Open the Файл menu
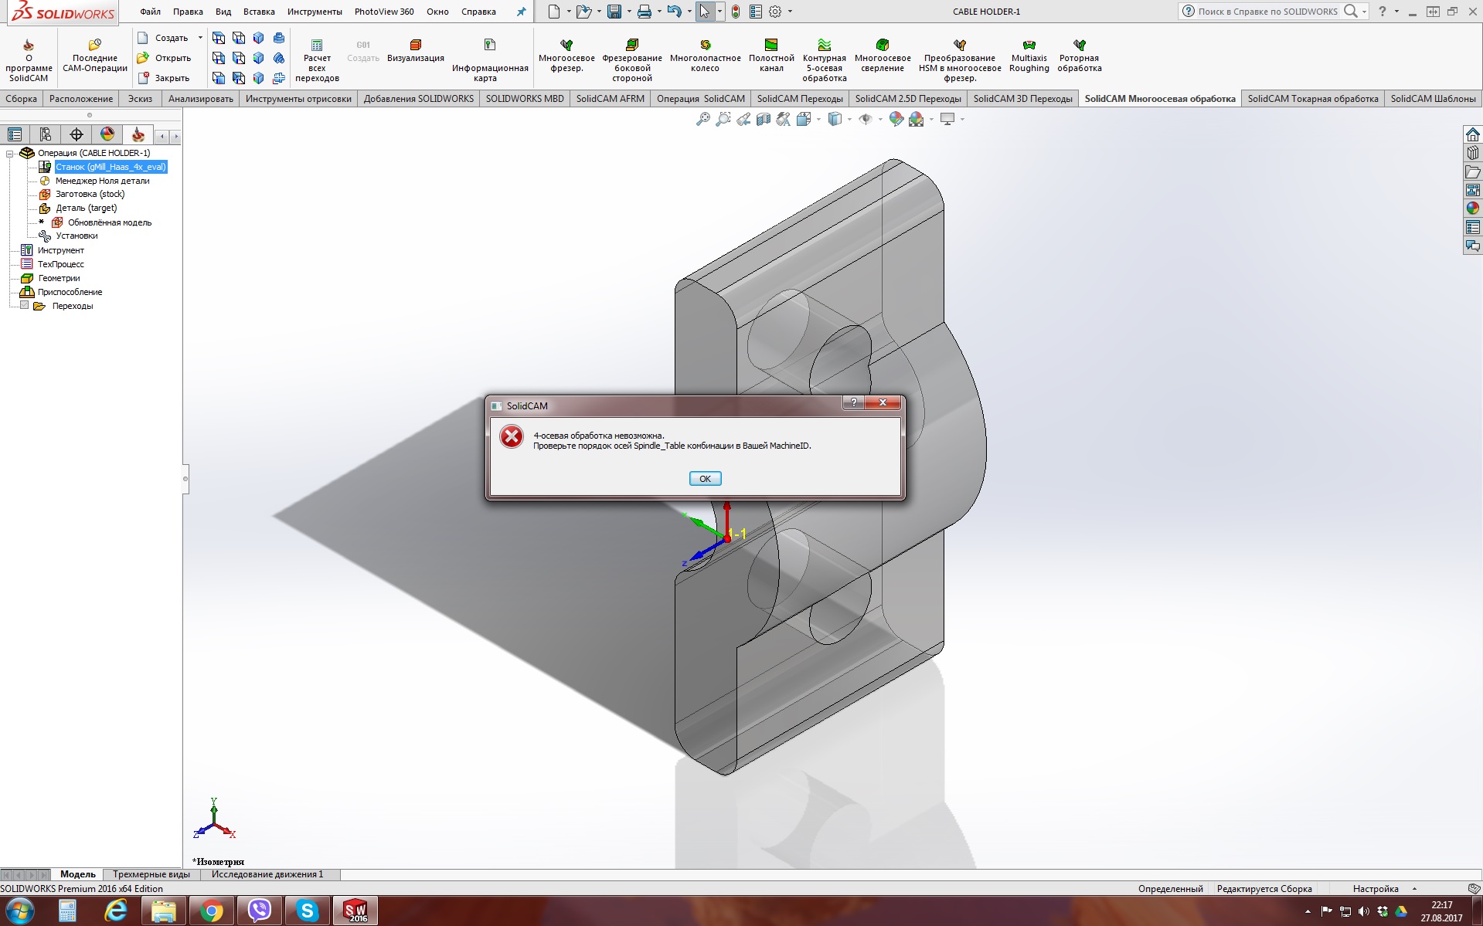Screen dimensions: 1483x926 150,12
